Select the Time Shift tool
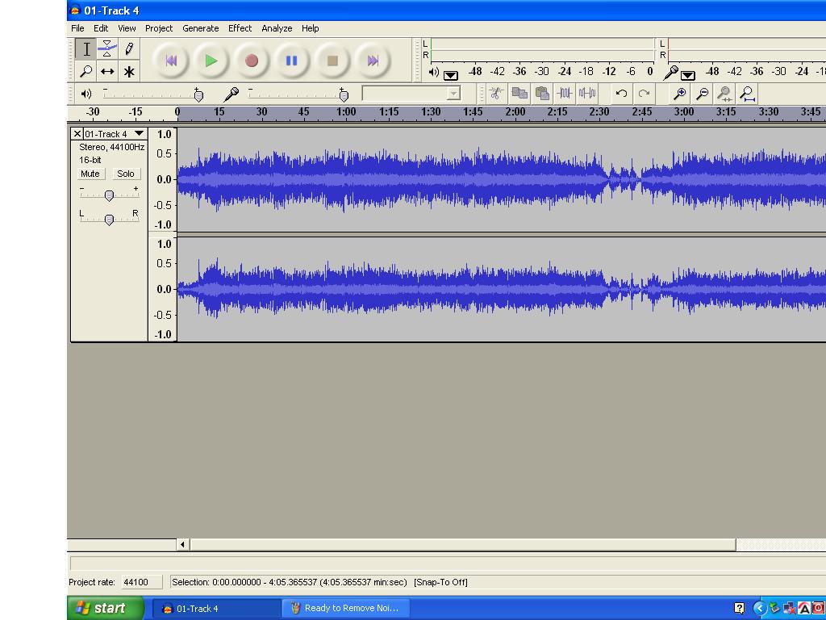The width and height of the screenshot is (826, 620). [x=107, y=71]
